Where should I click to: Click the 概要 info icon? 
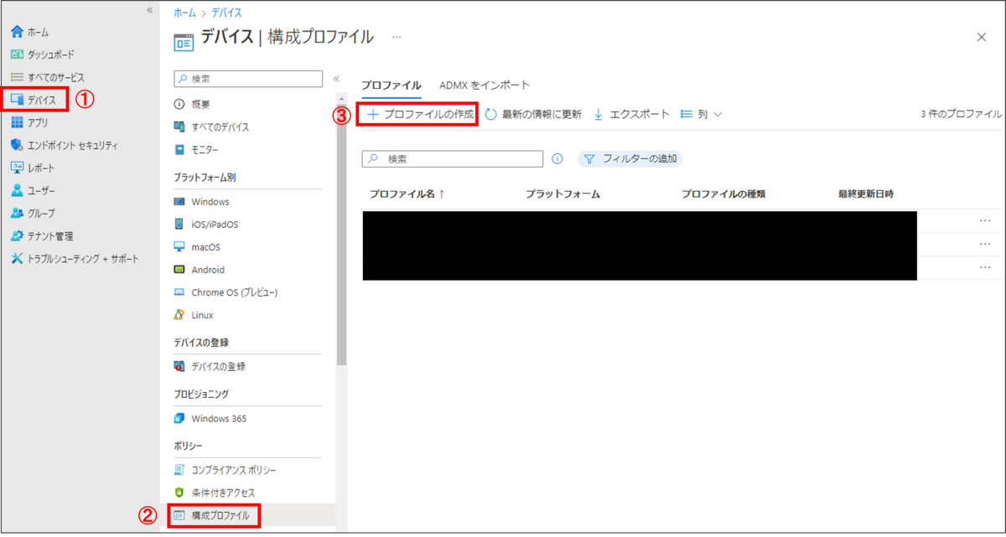pyautogui.click(x=179, y=104)
